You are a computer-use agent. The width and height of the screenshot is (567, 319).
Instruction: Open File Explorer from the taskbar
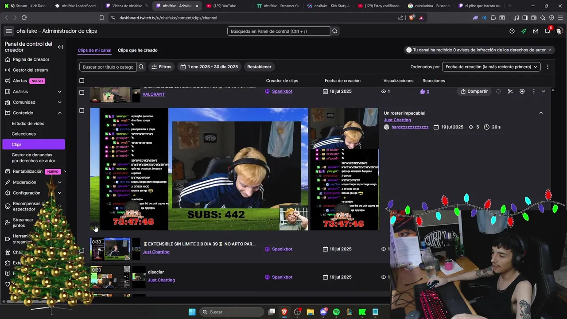[x=310, y=312]
